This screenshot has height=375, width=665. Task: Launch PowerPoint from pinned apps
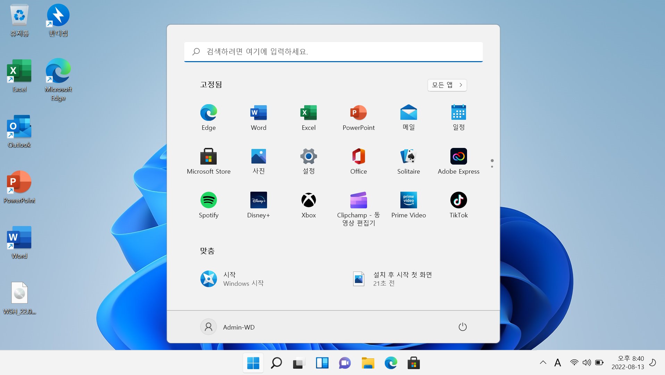pos(359,117)
